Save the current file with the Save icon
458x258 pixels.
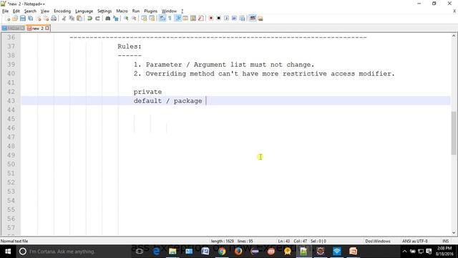coord(22,19)
